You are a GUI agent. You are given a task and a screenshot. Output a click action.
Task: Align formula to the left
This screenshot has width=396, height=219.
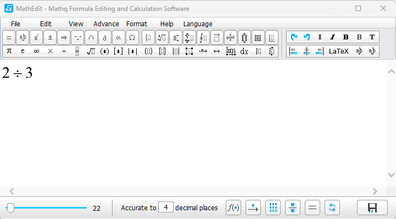[293, 51]
